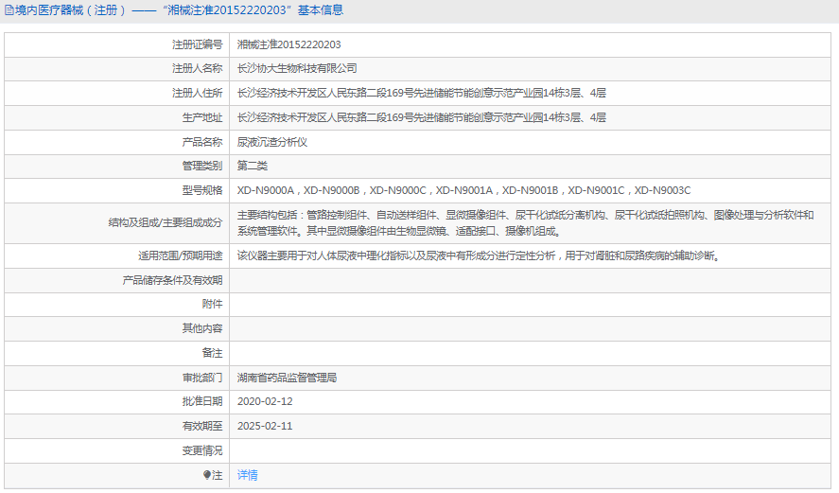Select approval department 湖南省药品监督管理局

coord(287,378)
